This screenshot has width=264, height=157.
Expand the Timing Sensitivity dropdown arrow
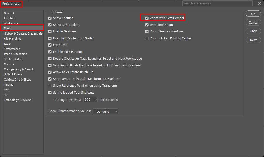pyautogui.click(x=96, y=100)
